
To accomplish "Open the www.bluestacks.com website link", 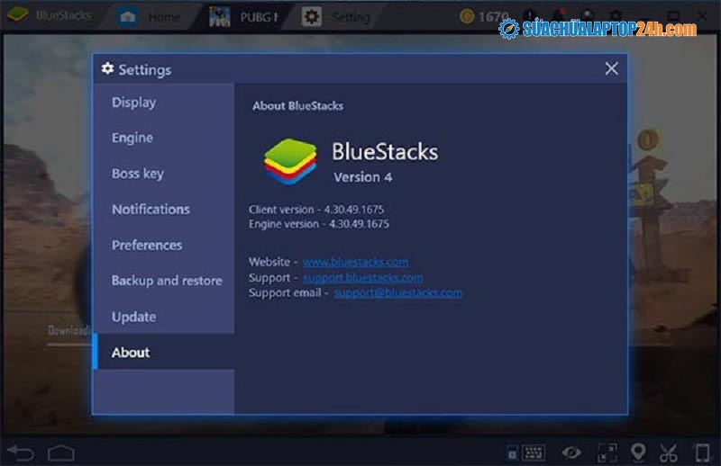I will click(355, 262).
